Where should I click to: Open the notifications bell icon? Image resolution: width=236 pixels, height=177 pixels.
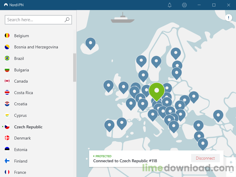pos(170,5)
